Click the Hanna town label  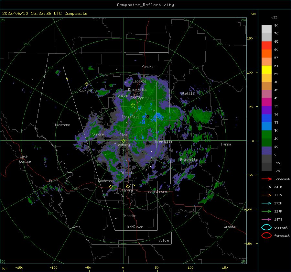226,144
